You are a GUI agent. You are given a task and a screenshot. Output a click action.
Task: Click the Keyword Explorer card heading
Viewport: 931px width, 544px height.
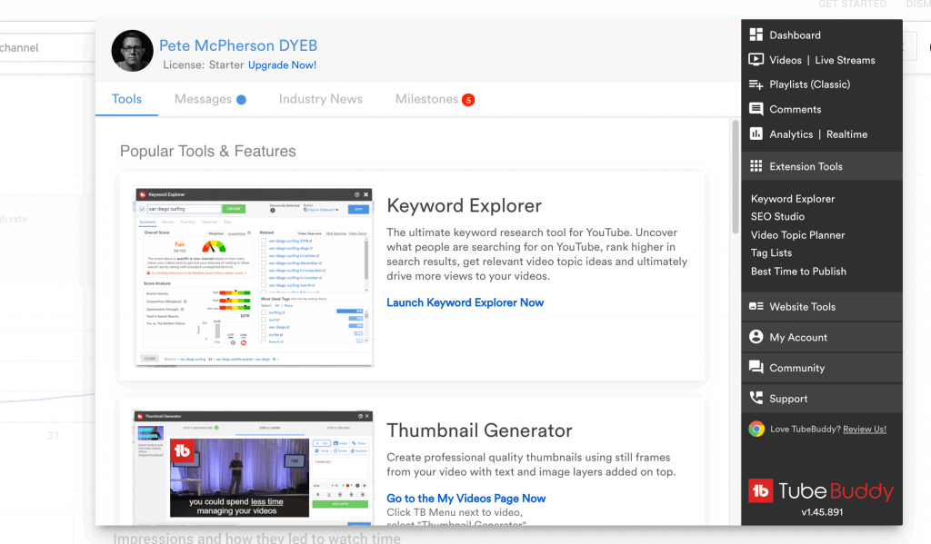[x=464, y=206]
